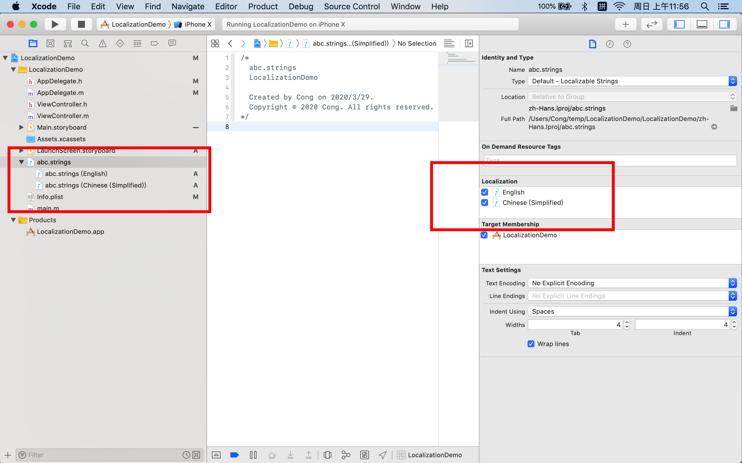Click the Run play button
The height and width of the screenshot is (463, 742).
click(x=55, y=24)
